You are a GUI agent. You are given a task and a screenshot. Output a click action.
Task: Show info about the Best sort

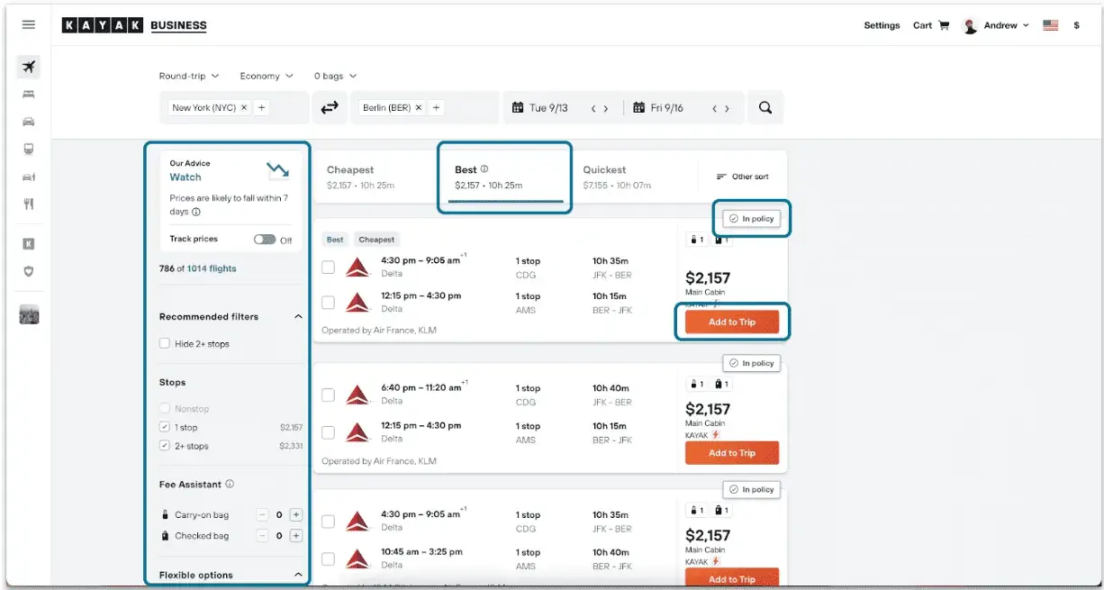[x=484, y=169]
